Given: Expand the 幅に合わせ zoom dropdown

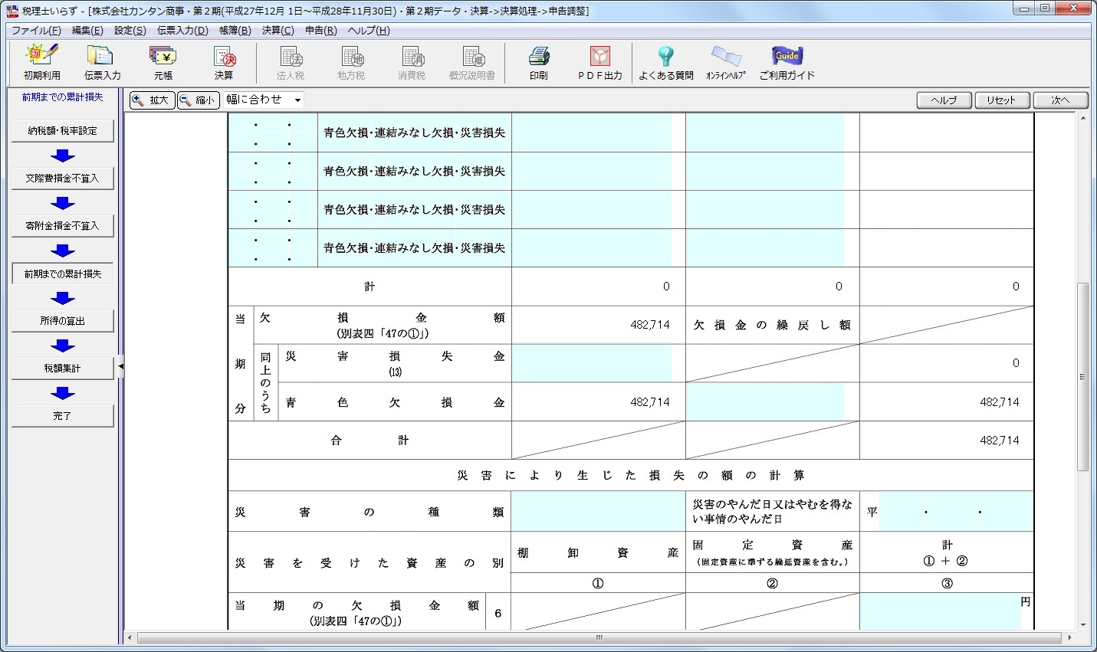Looking at the screenshot, I should click(297, 100).
